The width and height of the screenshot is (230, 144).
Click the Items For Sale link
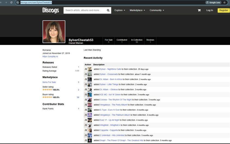49,82
